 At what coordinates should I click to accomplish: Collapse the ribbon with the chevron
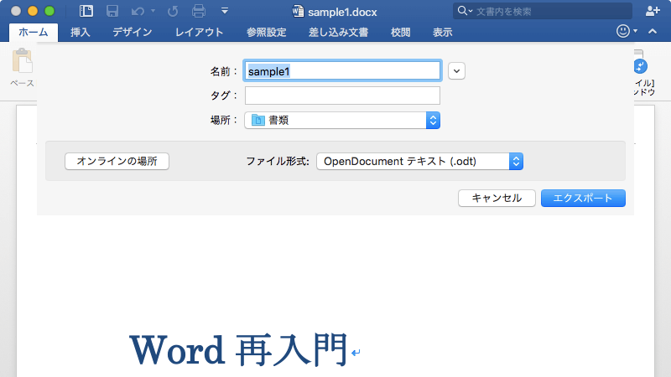pyautogui.click(x=653, y=31)
